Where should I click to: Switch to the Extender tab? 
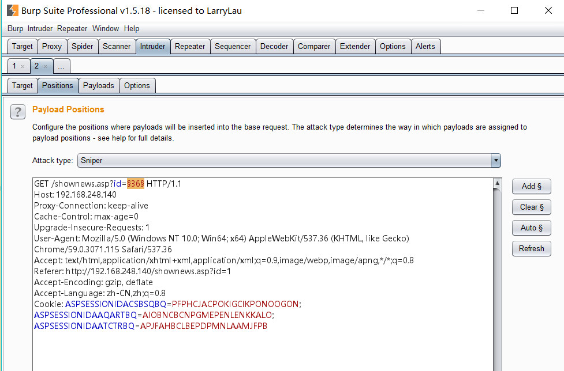click(x=355, y=46)
